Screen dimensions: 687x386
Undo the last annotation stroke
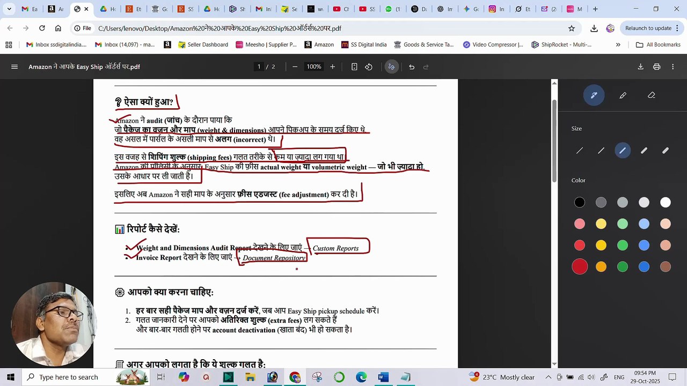point(412,67)
